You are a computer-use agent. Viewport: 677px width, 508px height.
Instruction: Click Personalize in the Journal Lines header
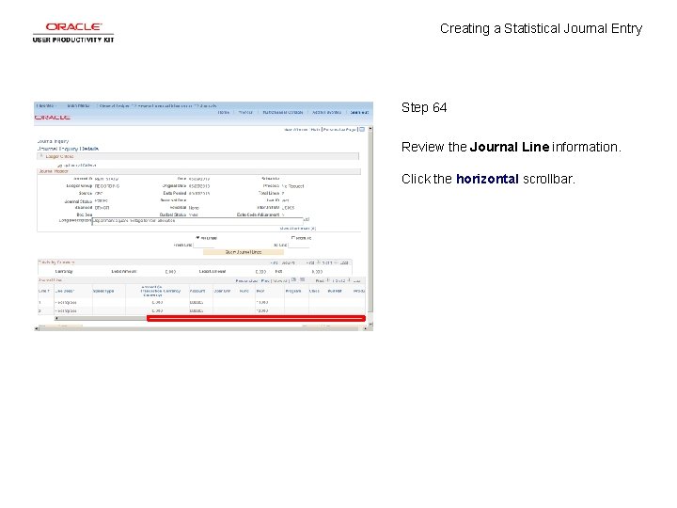[x=246, y=280]
